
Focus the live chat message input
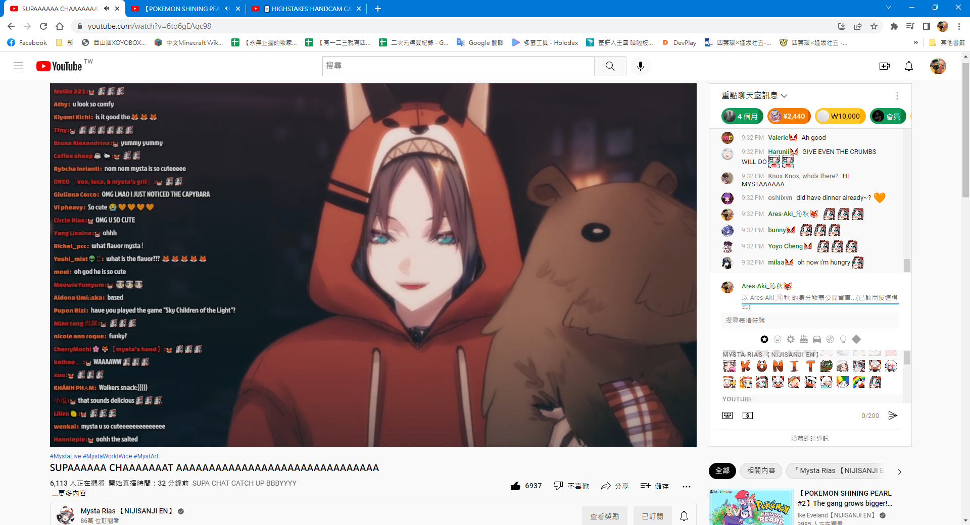click(x=820, y=298)
